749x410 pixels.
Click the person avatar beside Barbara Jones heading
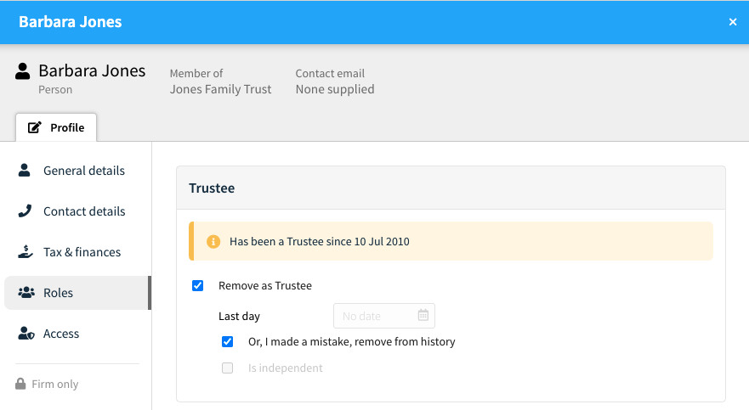(22, 71)
